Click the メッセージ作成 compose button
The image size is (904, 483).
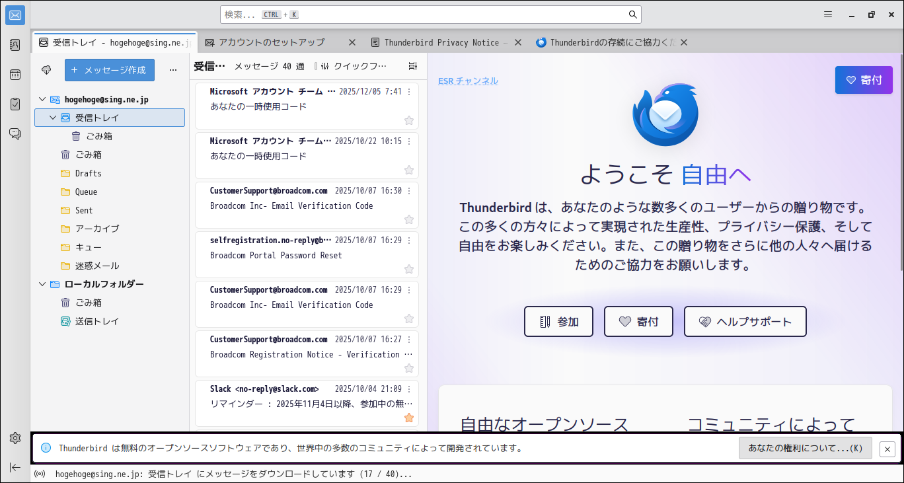pyautogui.click(x=110, y=70)
